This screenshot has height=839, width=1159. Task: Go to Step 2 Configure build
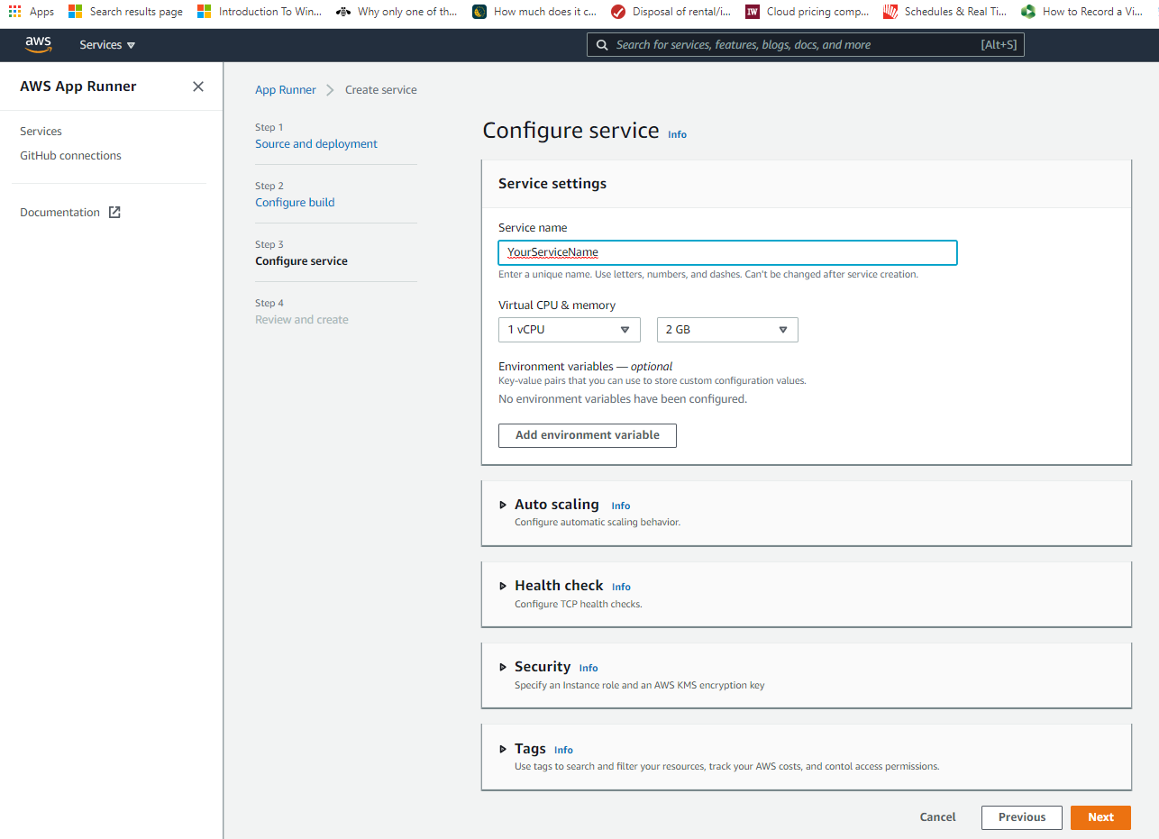coord(295,203)
